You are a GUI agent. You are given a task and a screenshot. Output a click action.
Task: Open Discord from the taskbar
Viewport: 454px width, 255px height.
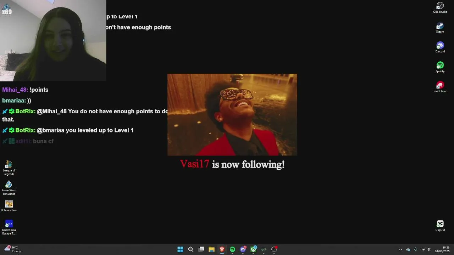click(243, 249)
